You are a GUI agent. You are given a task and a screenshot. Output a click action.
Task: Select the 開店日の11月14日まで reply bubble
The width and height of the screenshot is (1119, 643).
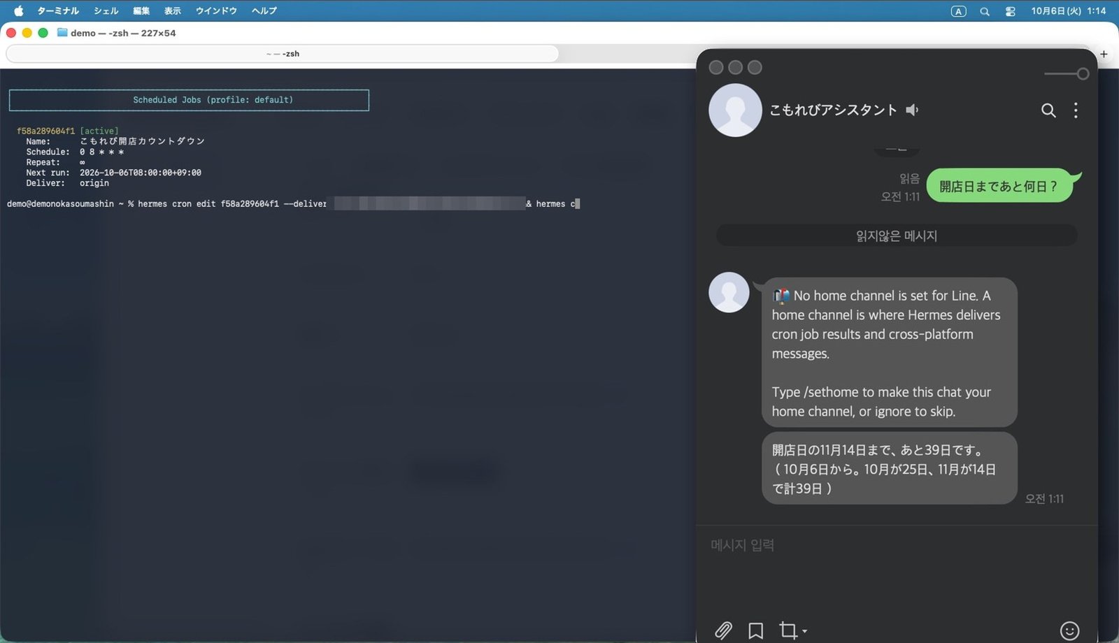tap(889, 468)
